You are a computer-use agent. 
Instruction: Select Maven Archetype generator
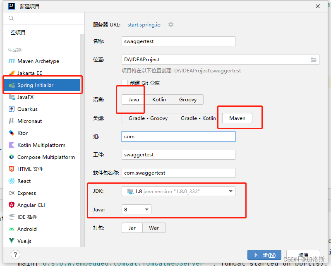click(x=42, y=61)
